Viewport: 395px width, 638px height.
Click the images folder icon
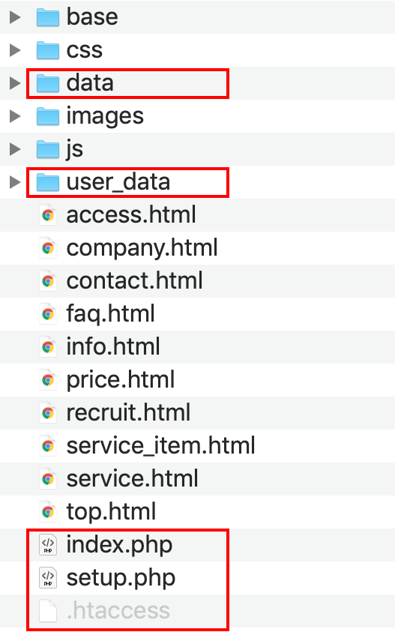[x=48, y=116]
